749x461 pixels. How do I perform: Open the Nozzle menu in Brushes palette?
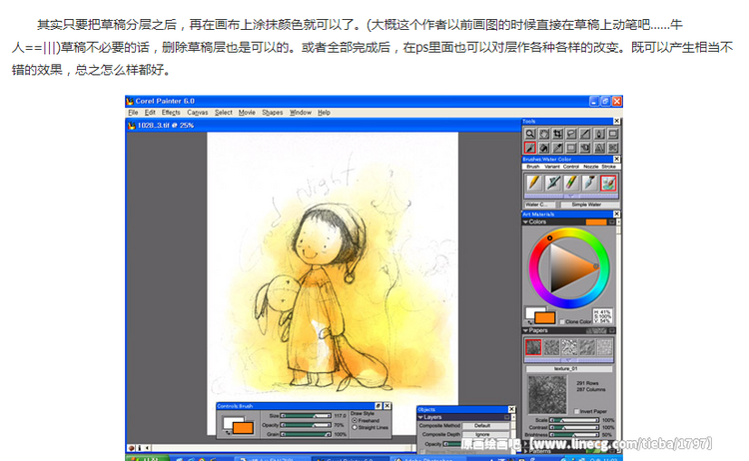click(x=591, y=167)
